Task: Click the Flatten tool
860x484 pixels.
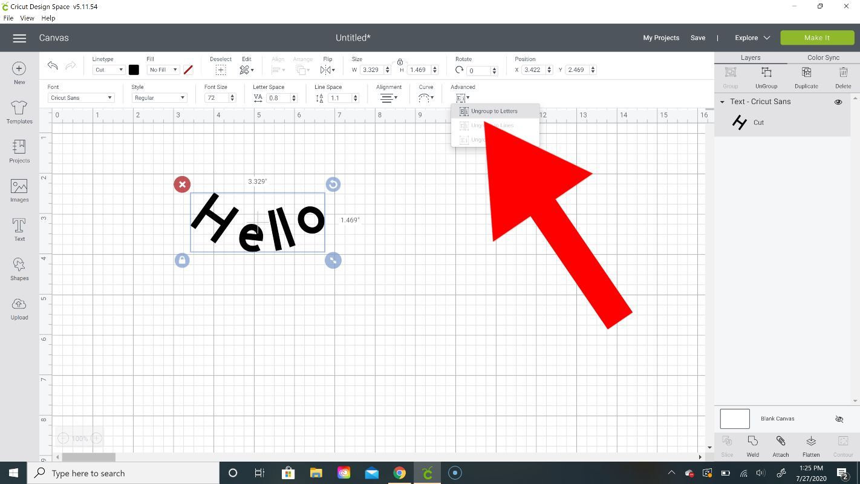Action: 811,441
